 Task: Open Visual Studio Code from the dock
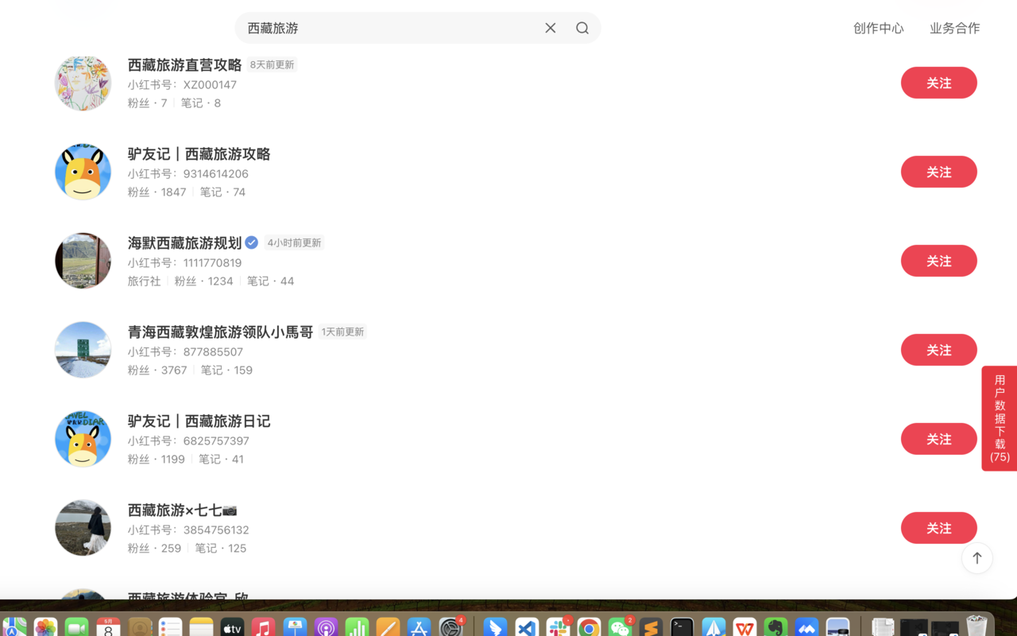coord(526,626)
